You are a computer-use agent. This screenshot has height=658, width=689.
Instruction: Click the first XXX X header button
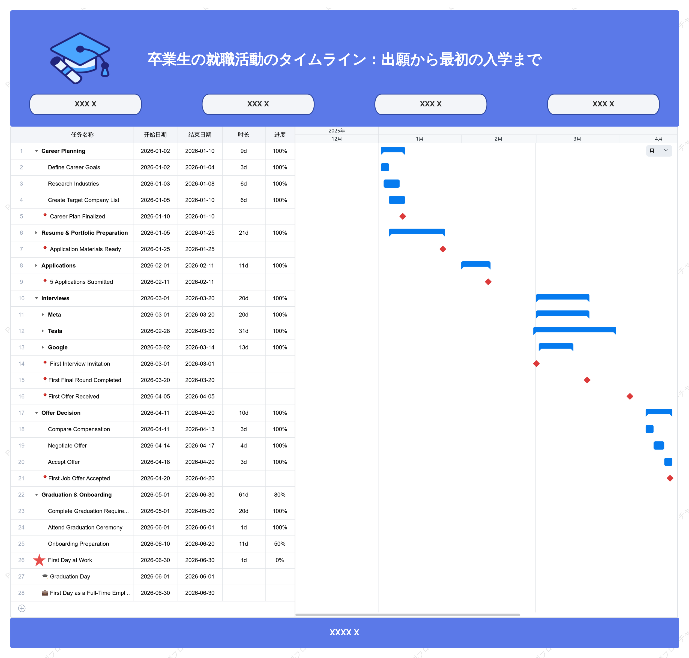point(85,104)
